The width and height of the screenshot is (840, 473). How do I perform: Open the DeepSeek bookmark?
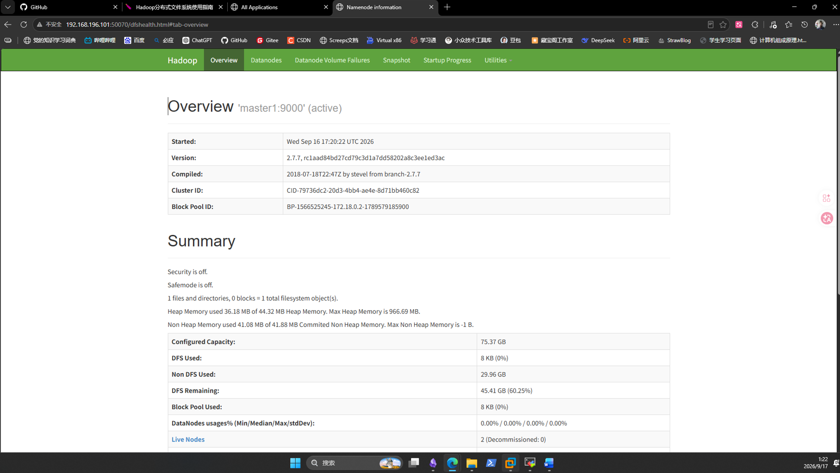tap(598, 40)
